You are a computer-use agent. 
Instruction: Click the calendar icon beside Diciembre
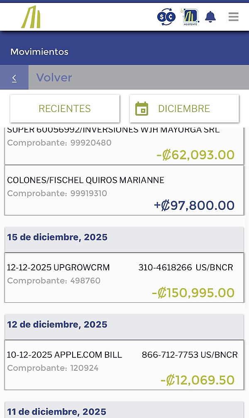(142, 109)
